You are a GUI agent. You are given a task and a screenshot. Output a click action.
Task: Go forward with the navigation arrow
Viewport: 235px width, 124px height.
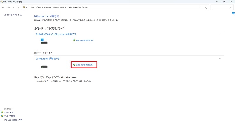click(9, 8)
